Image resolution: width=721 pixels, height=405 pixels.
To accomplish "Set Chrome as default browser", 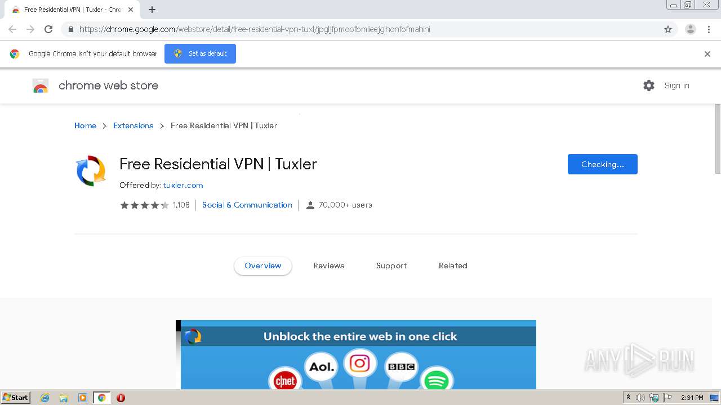I will point(200,53).
